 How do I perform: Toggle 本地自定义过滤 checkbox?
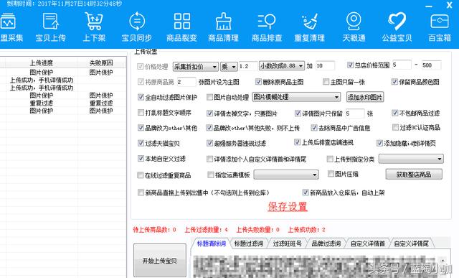click(x=141, y=159)
